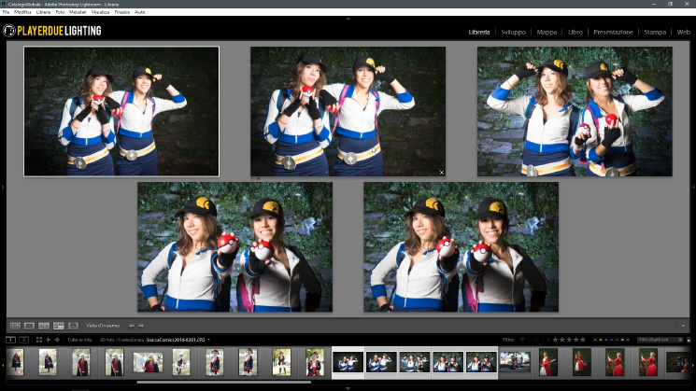Viewport: 696px width, 391px height.
Task: Toggle gray no-label filter
Action: [628, 340]
